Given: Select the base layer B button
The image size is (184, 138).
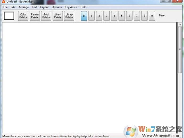Looking at the screenshot, I should [84, 16].
